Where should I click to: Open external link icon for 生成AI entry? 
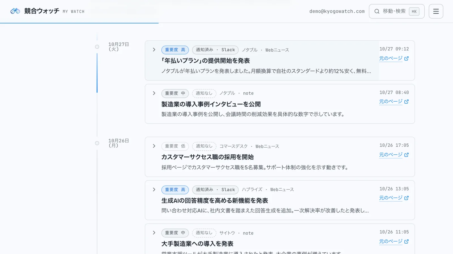(x=406, y=198)
